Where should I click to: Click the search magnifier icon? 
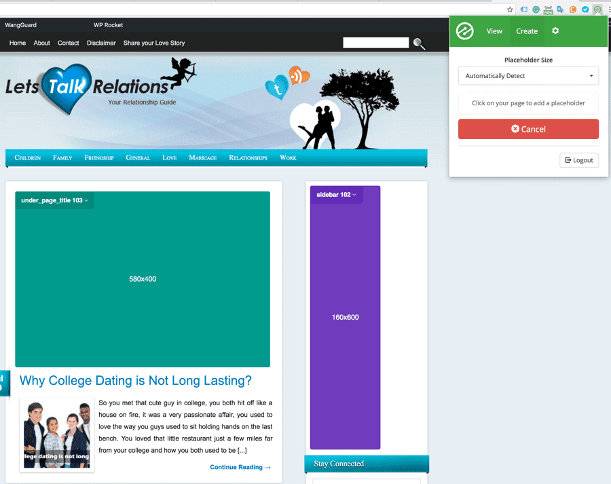point(420,44)
